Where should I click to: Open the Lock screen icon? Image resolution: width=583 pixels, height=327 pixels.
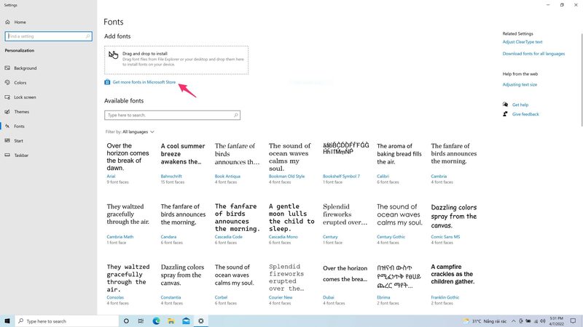click(7, 97)
